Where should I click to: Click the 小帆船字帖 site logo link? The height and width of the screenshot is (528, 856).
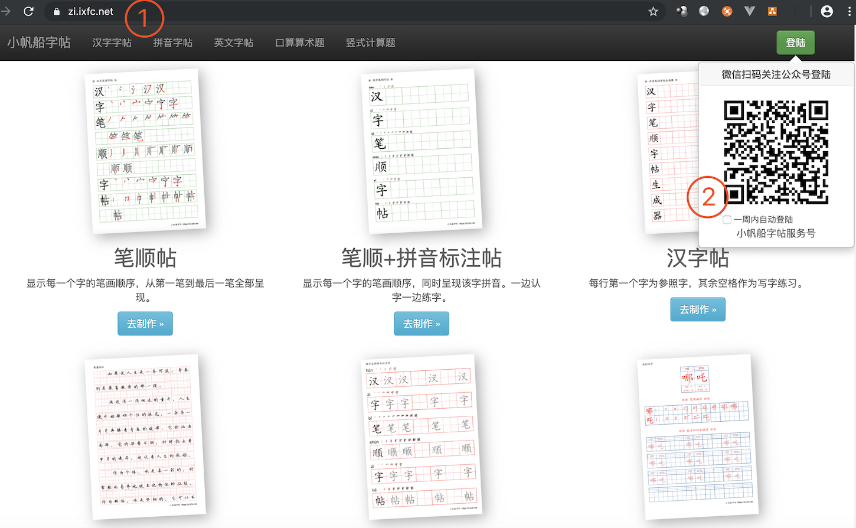click(39, 43)
